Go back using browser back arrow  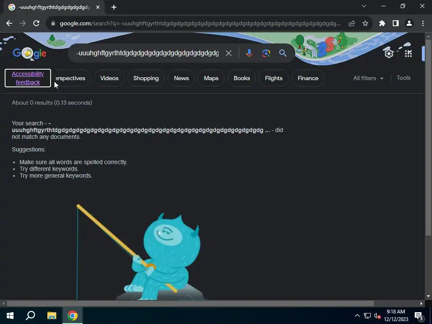pyautogui.click(x=9, y=24)
